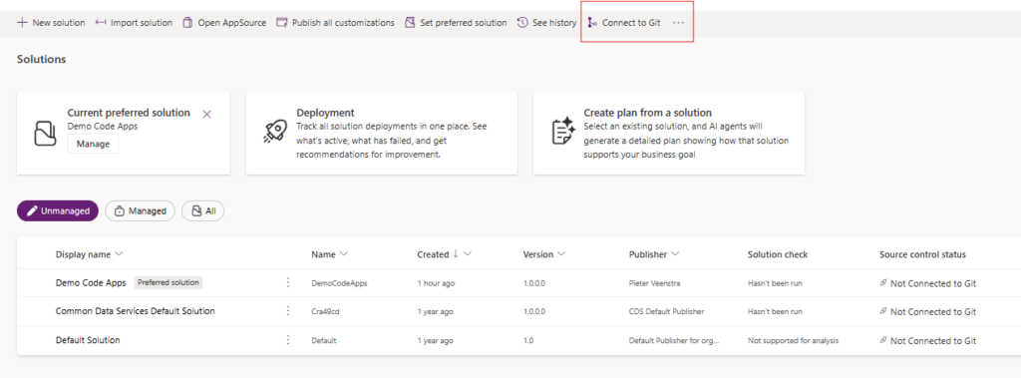Click the Solution check column header

click(x=778, y=254)
